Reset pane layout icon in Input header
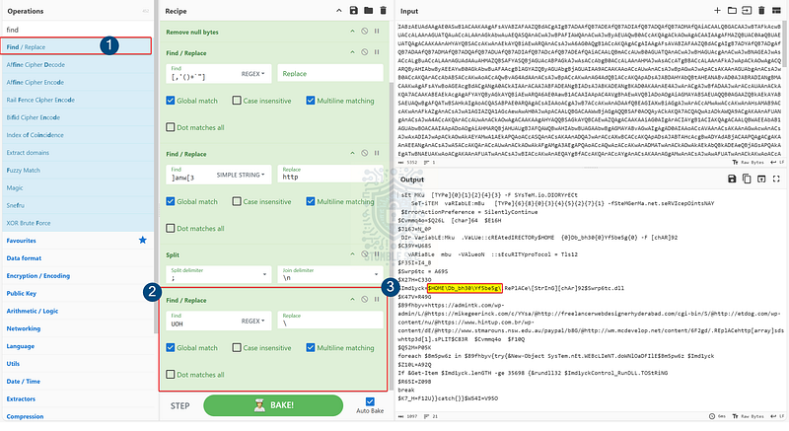The image size is (789, 431). click(x=776, y=11)
